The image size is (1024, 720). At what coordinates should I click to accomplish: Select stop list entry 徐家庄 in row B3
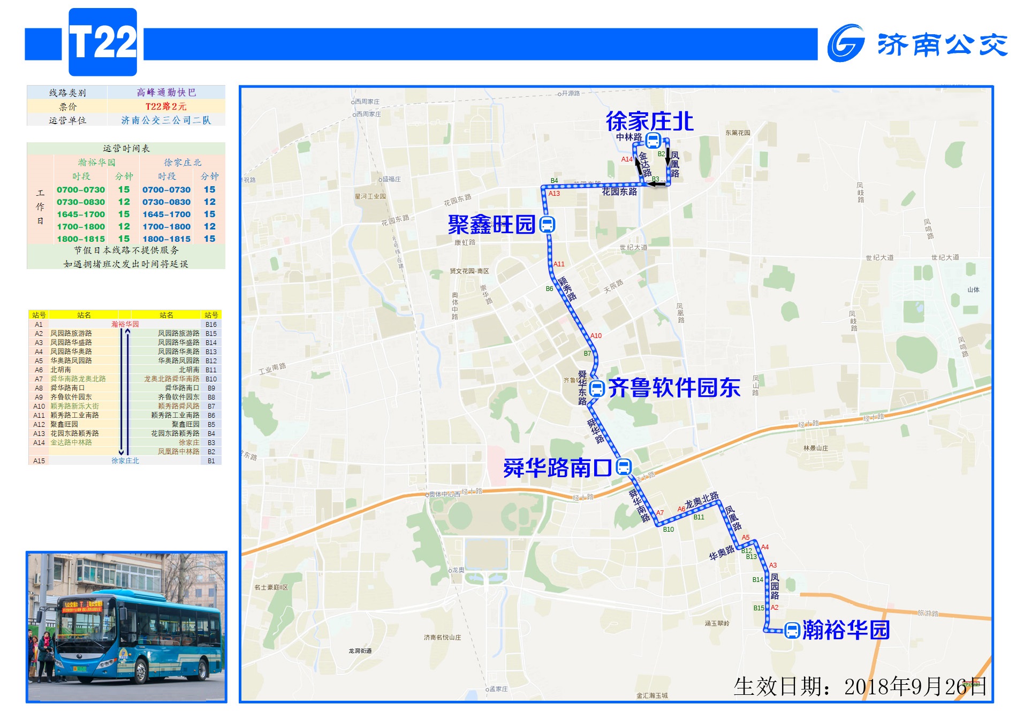pyautogui.click(x=189, y=442)
